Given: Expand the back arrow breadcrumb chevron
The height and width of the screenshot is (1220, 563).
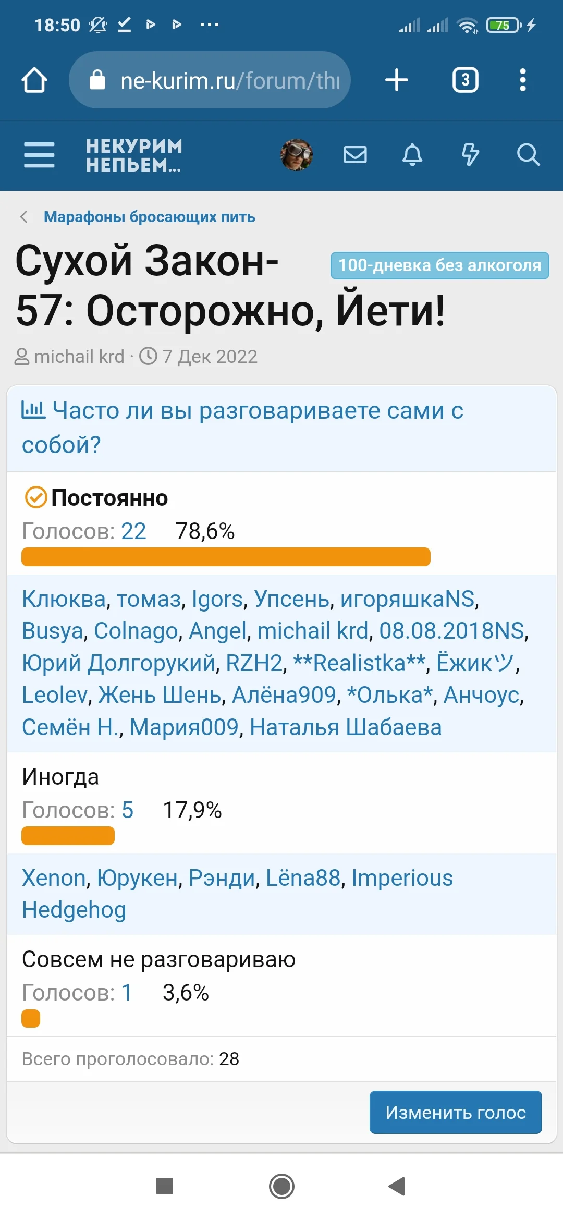Looking at the screenshot, I should coord(23,216).
